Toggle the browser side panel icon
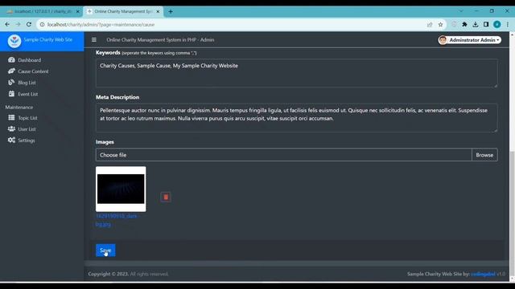This screenshot has height=289, width=515. pos(486,25)
